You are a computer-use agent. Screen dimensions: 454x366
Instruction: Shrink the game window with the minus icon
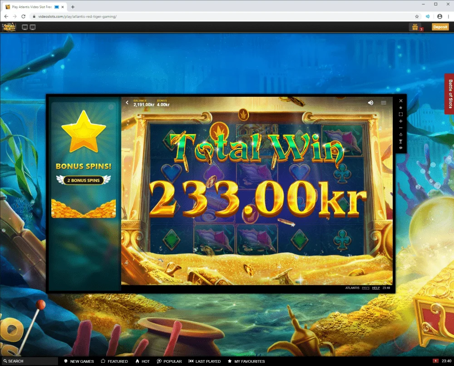401,128
